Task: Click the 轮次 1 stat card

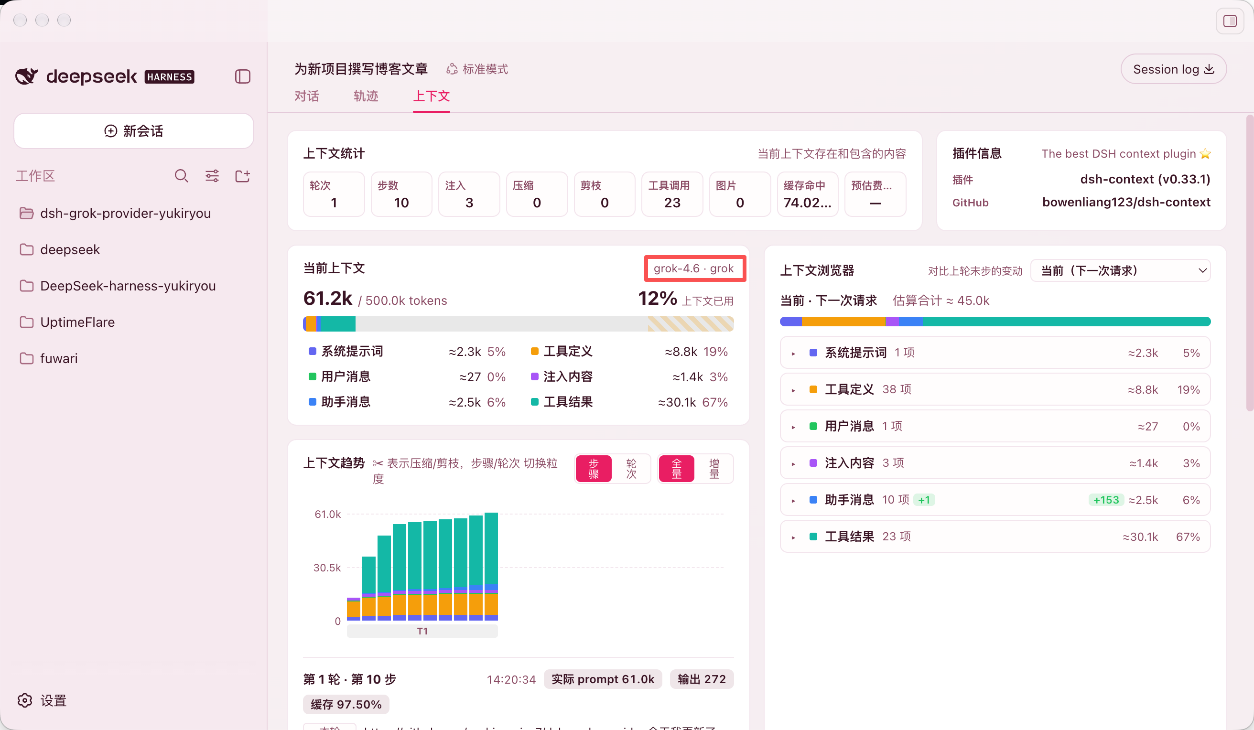Action: pos(334,194)
